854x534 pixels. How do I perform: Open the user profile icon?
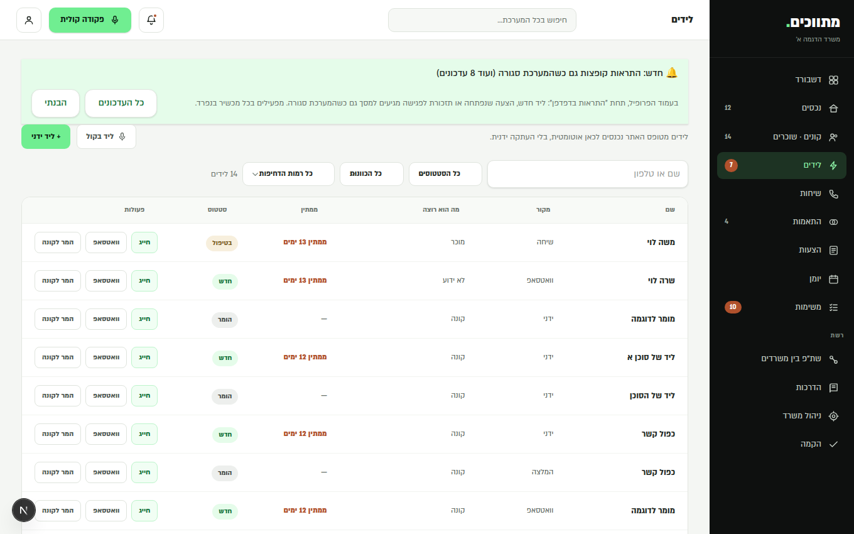[x=29, y=20]
